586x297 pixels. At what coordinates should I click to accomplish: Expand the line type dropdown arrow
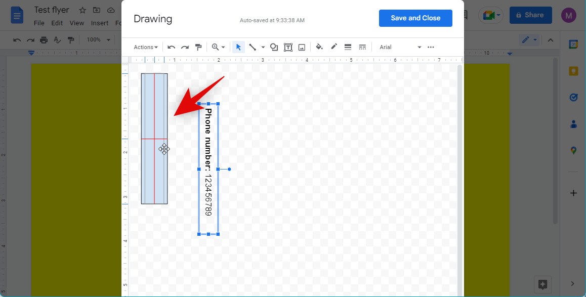(x=263, y=47)
